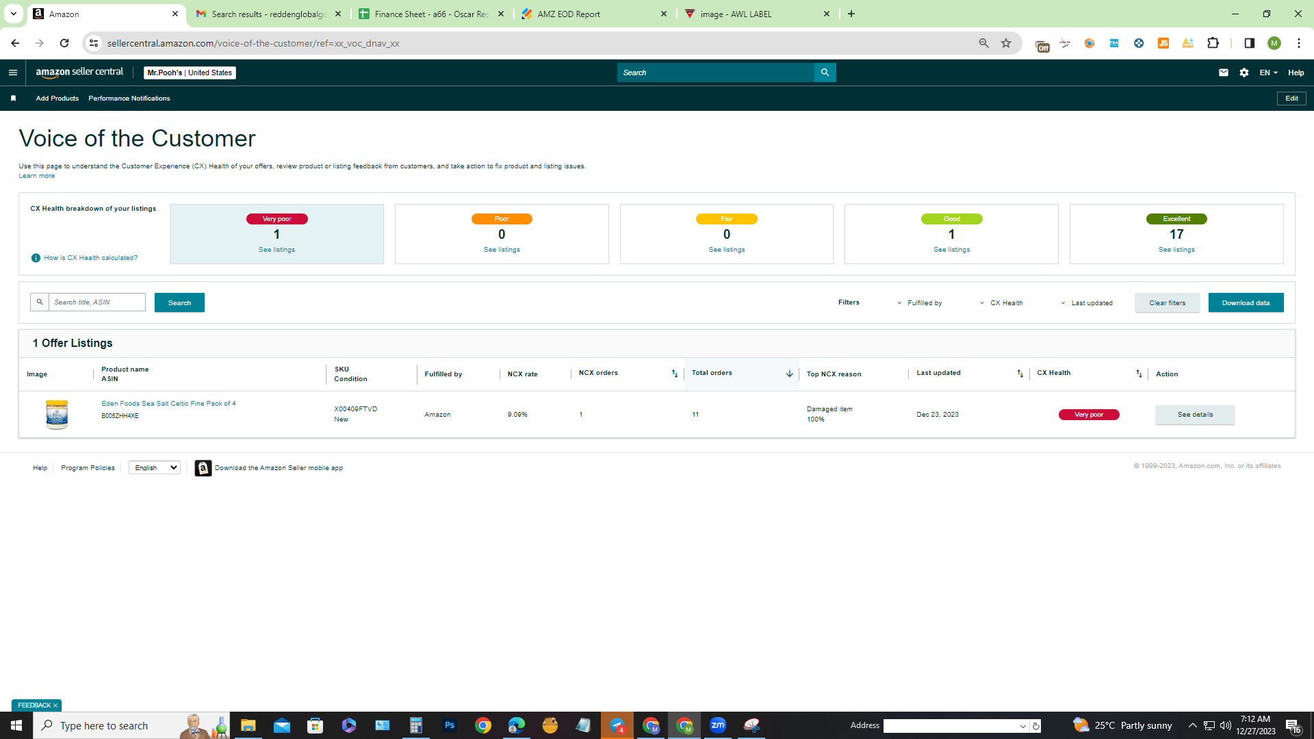Viewport: 1314px width, 739px height.
Task: Open the English language selector in footer
Action: (155, 468)
